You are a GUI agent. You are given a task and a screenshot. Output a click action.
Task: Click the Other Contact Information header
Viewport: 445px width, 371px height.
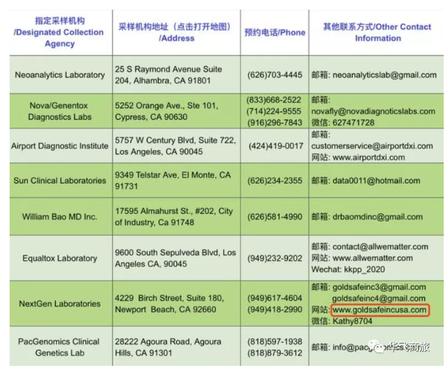click(377, 32)
